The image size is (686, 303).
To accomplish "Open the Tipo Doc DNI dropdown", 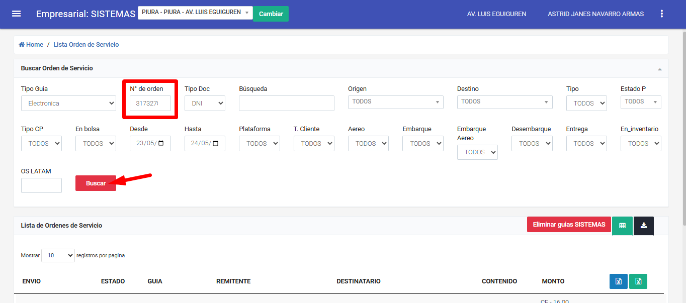I will (x=205, y=104).
